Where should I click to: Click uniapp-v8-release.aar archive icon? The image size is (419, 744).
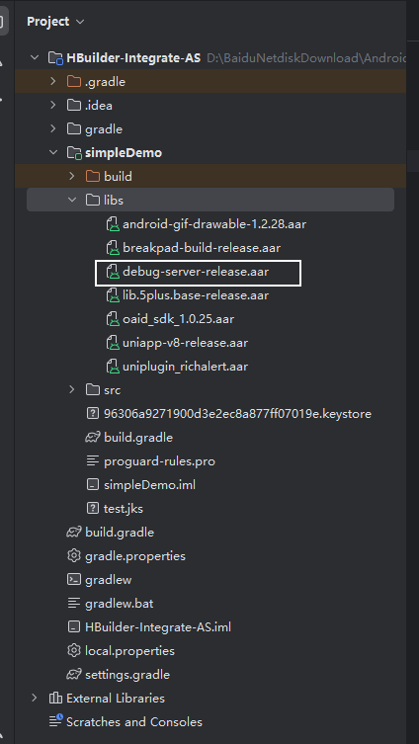tap(112, 343)
